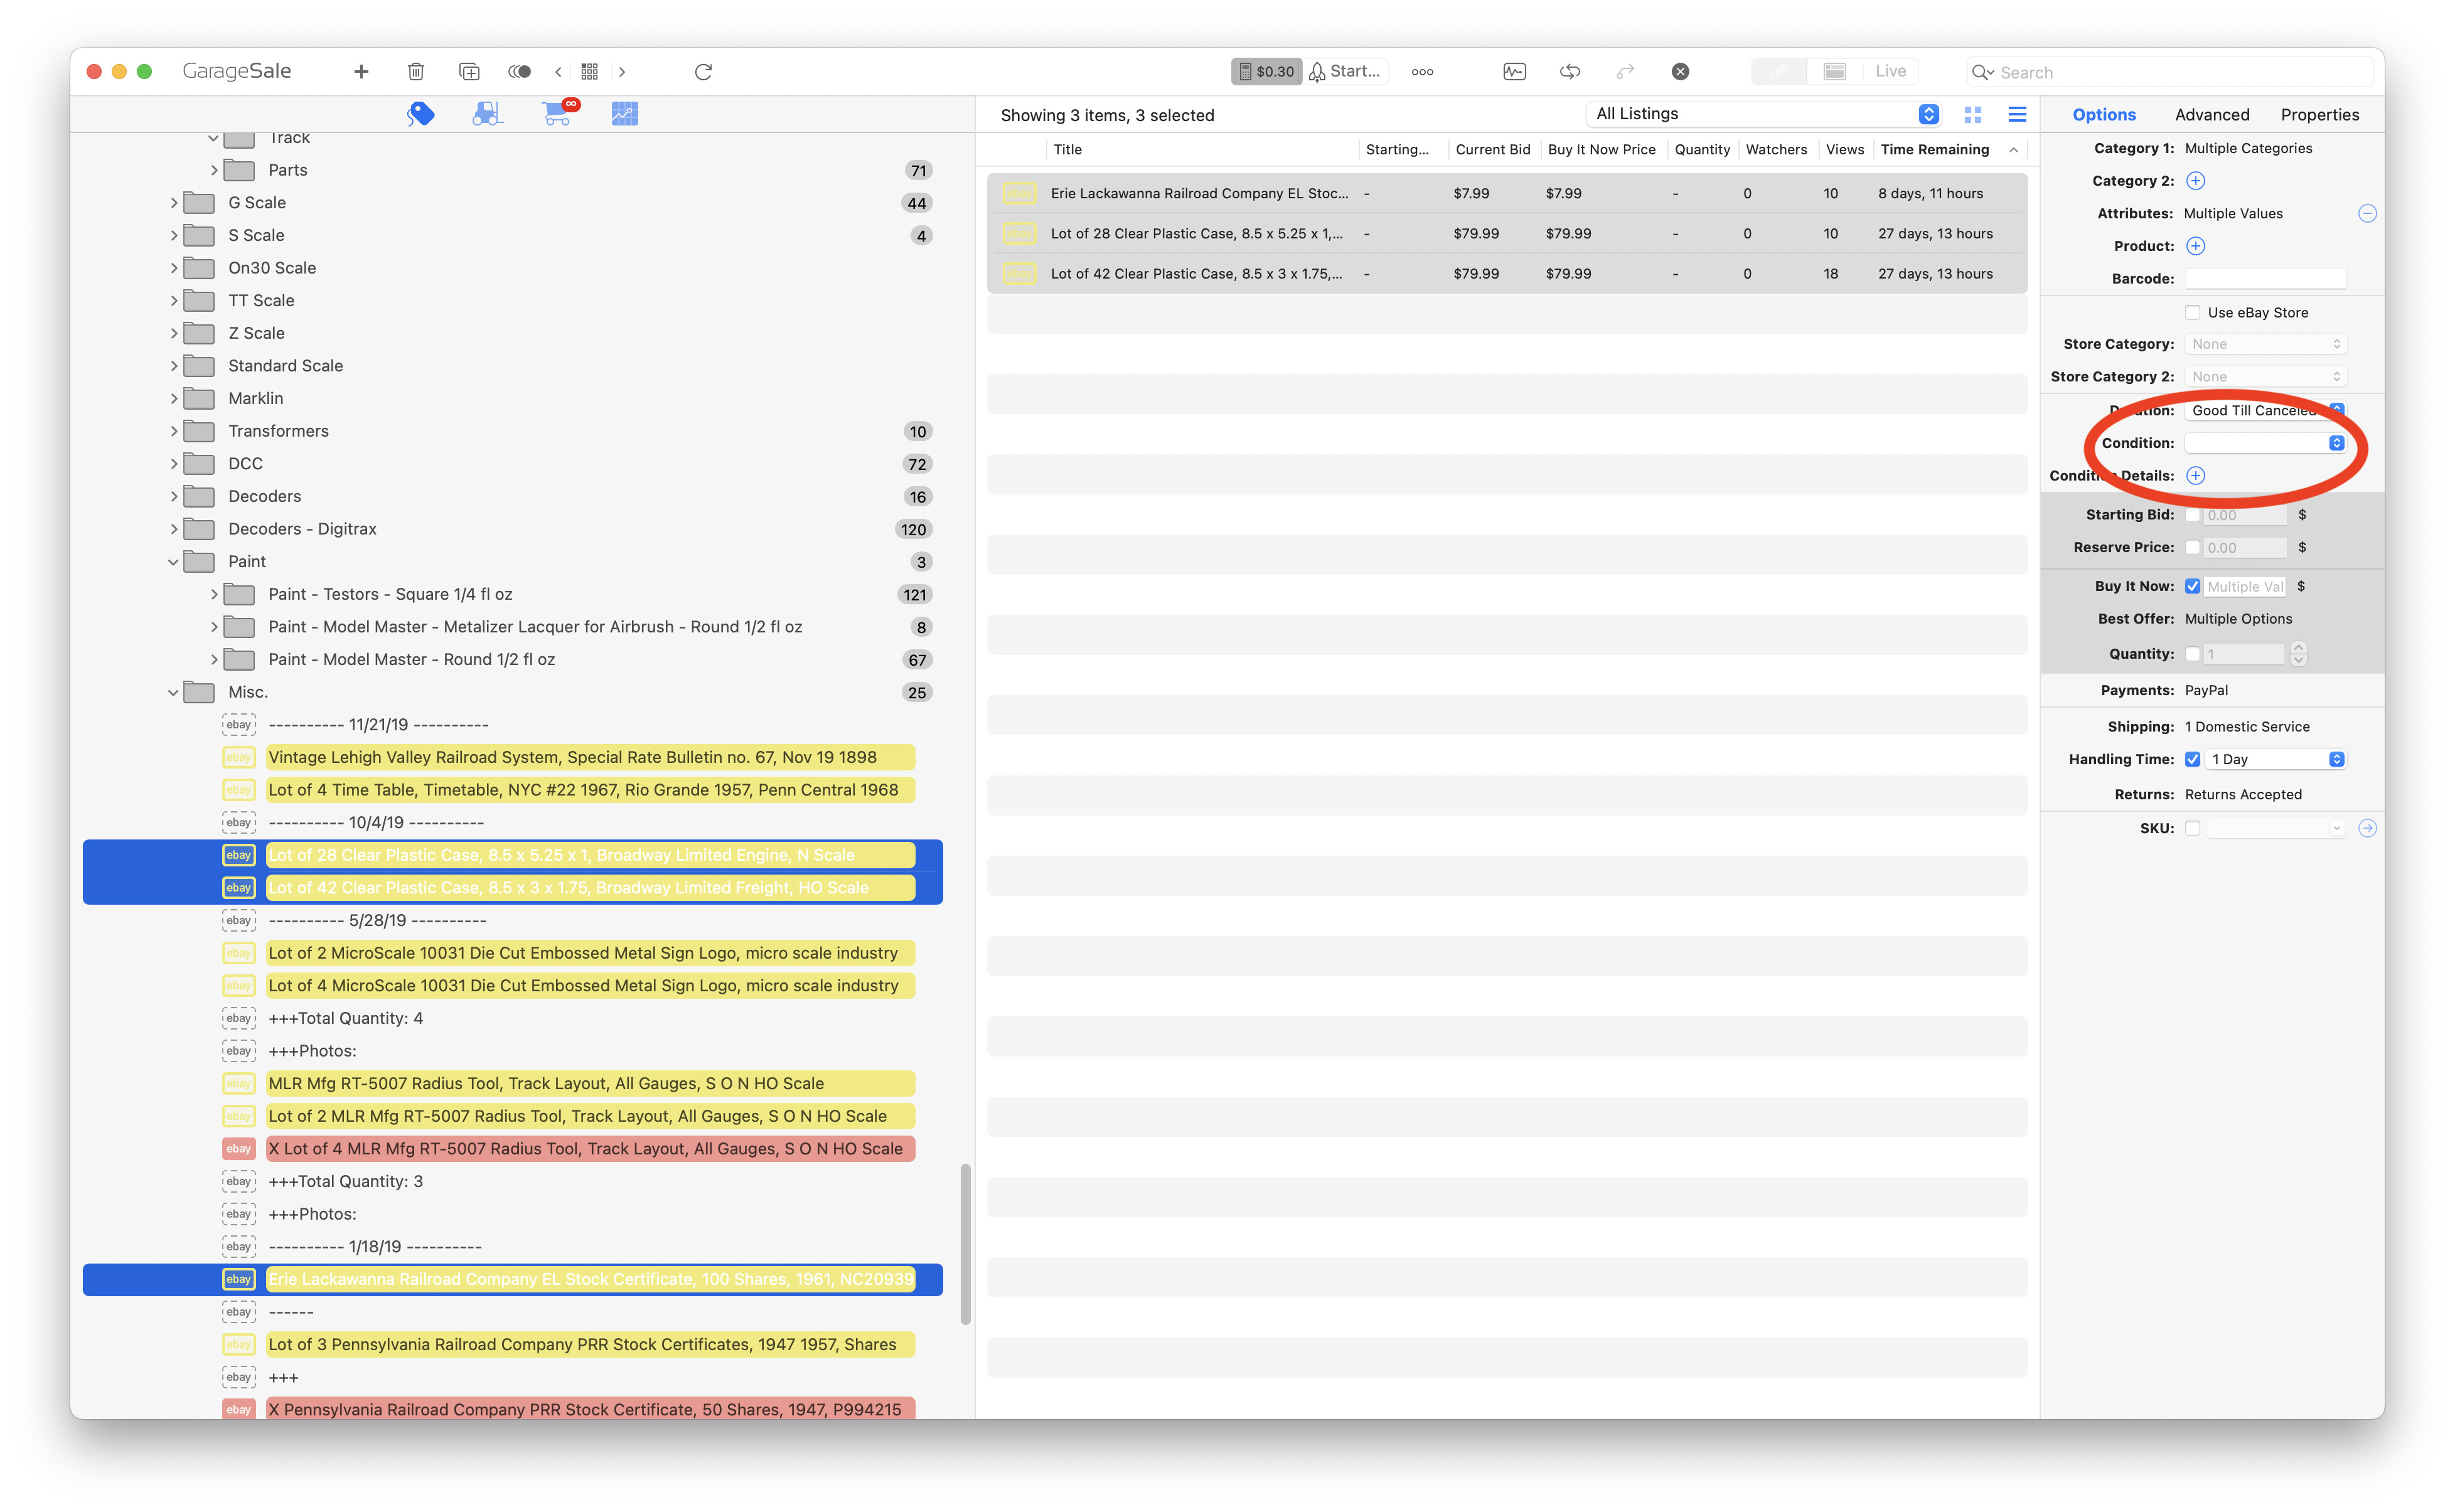This screenshot has height=1512, width=2455.
Task: Expand the G Scale folder
Action: (174, 202)
